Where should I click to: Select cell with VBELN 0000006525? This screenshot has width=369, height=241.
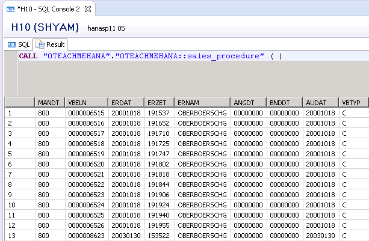86,215
